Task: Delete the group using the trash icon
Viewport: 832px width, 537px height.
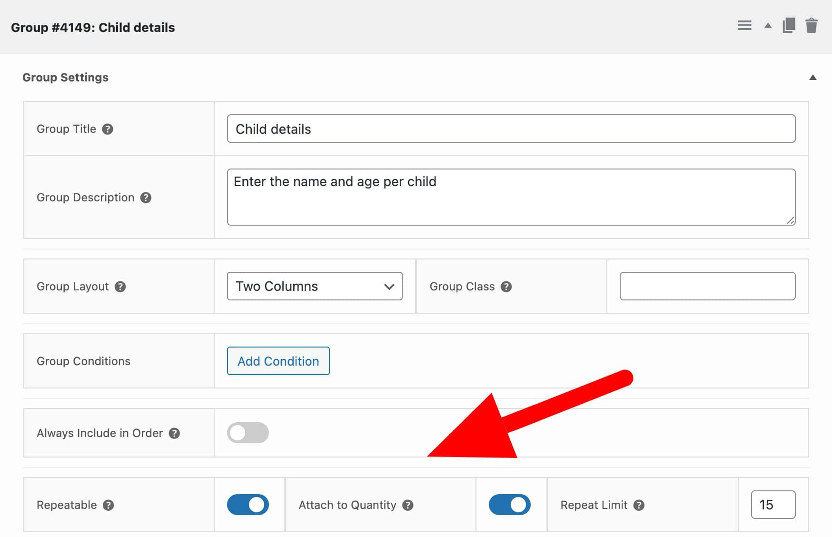Action: click(812, 26)
